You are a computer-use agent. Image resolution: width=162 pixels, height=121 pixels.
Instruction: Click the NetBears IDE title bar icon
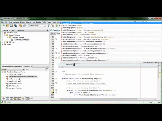click(2, 19)
